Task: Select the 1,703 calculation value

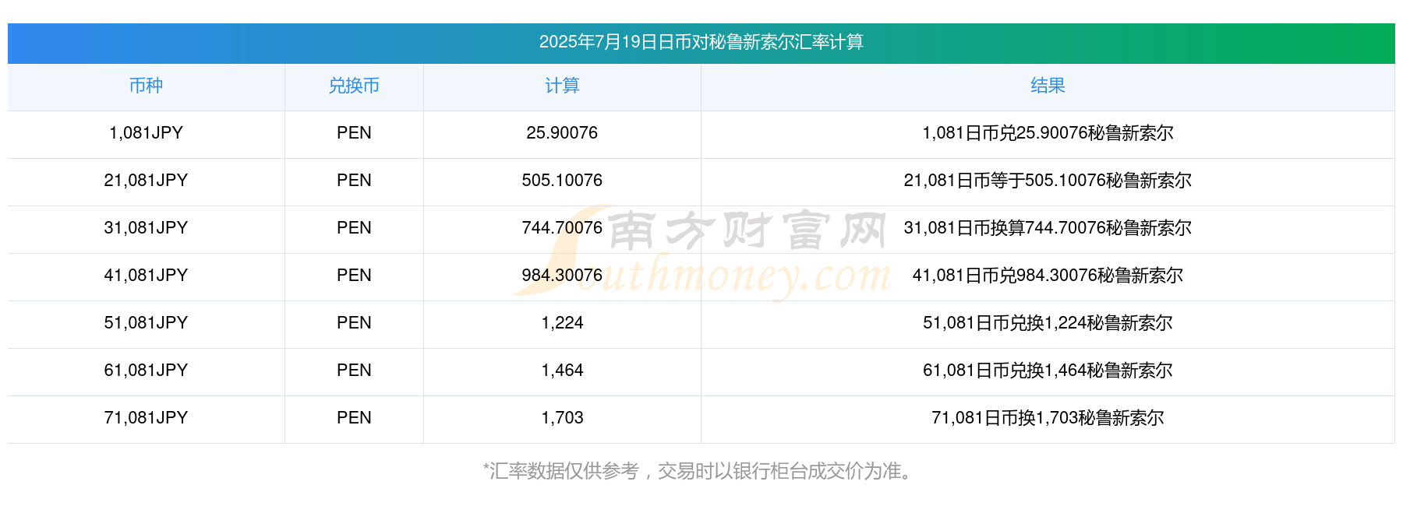Action: point(562,418)
